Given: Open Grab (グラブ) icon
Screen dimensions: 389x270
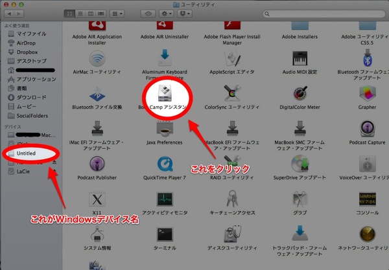Looking at the screenshot, I should (300, 199).
